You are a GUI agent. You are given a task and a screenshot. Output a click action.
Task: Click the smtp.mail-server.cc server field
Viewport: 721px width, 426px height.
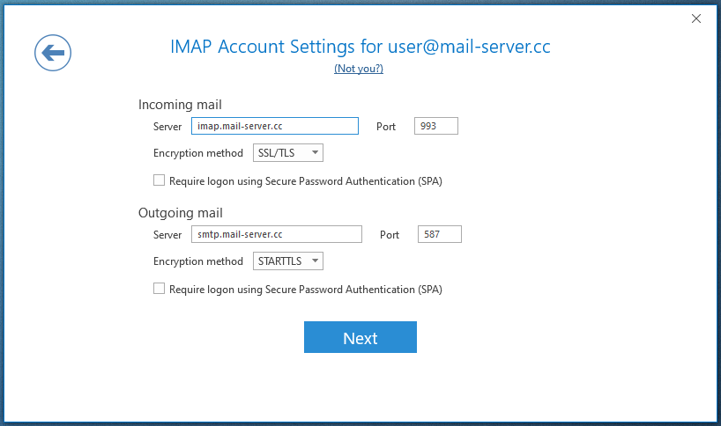click(276, 234)
